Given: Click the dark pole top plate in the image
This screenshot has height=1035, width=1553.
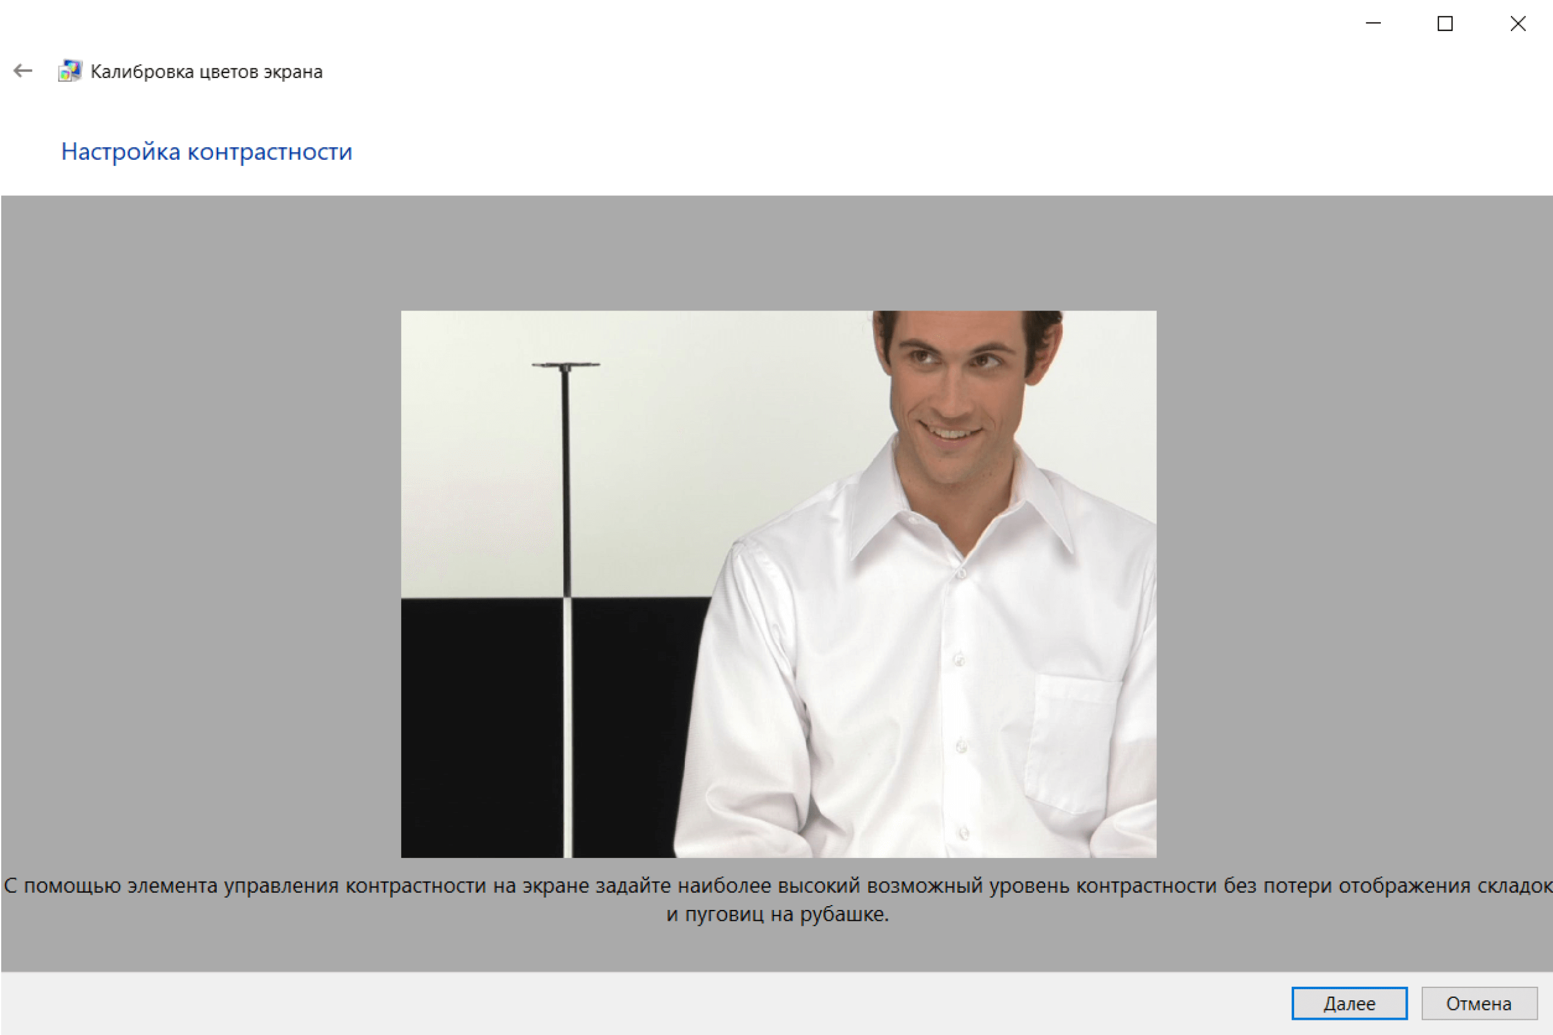Looking at the screenshot, I should pyautogui.click(x=566, y=364).
